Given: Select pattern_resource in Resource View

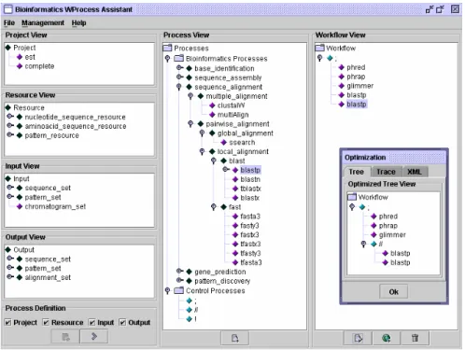Looking at the screenshot, I should (51, 135).
